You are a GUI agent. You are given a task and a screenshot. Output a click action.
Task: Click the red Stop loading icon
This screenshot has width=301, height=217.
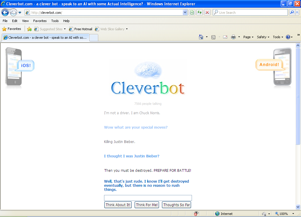(x=207, y=13)
